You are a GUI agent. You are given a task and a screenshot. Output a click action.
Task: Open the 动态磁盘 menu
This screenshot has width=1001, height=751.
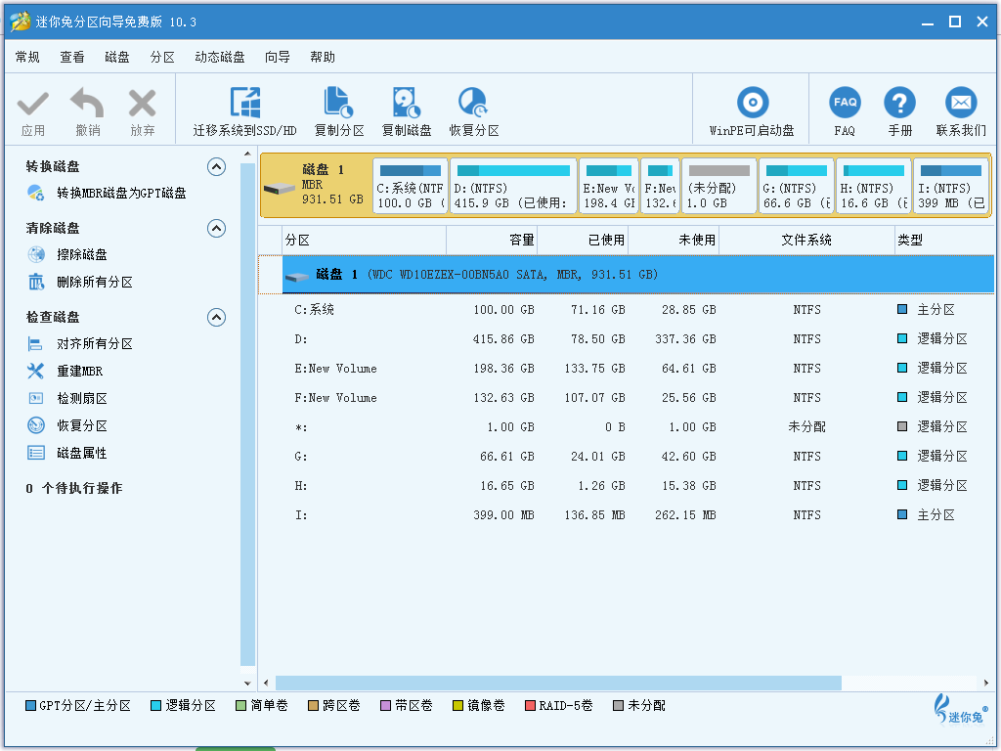220,58
